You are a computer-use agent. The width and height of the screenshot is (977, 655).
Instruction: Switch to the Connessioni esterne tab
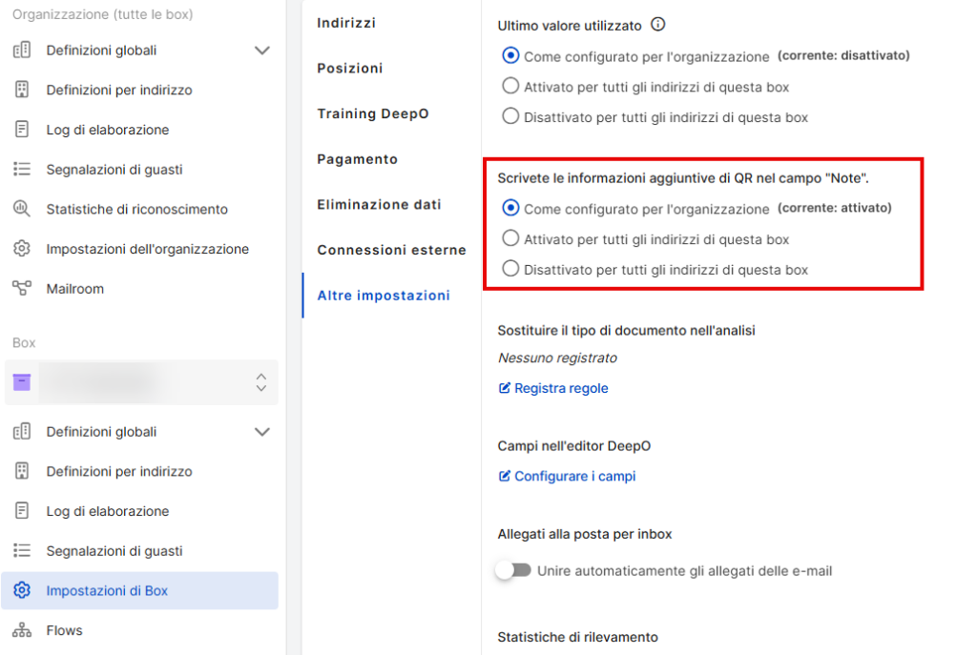point(391,250)
